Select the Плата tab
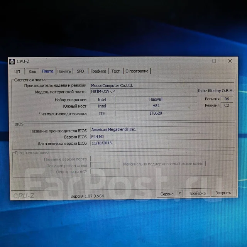The width and height of the screenshot is (247, 247). pos(47,71)
